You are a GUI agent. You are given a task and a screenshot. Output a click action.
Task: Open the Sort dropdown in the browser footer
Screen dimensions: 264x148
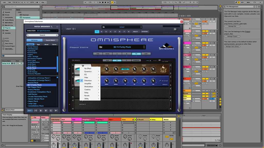[30, 110]
